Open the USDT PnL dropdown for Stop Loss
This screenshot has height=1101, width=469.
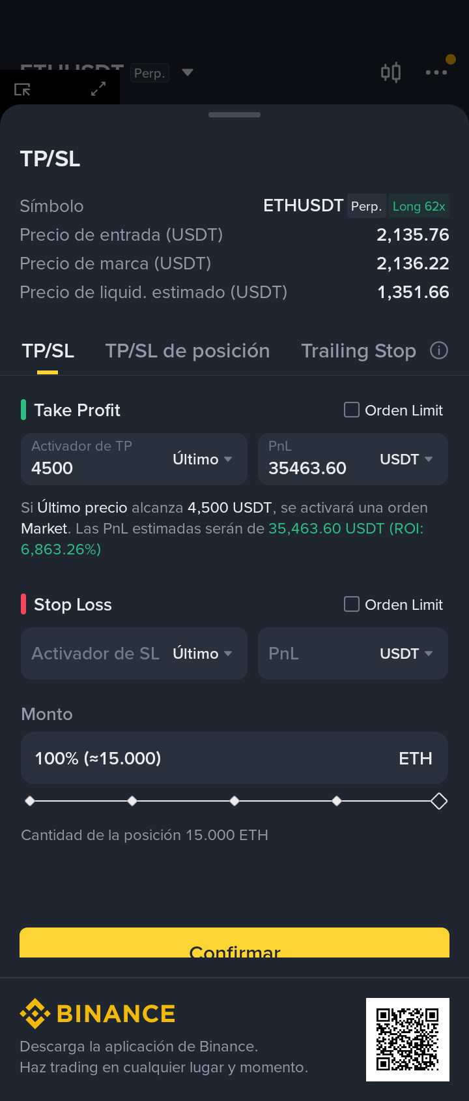pos(406,654)
